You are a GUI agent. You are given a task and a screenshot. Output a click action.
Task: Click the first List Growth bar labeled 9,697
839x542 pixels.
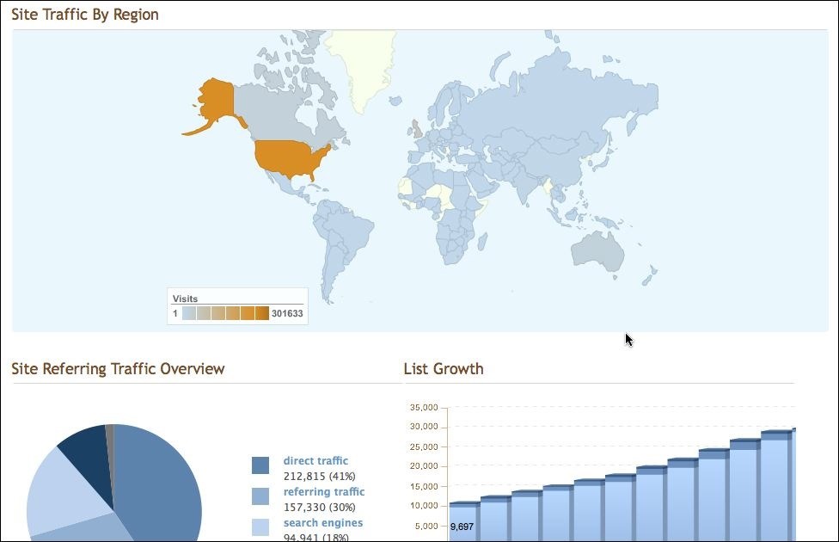point(464,521)
